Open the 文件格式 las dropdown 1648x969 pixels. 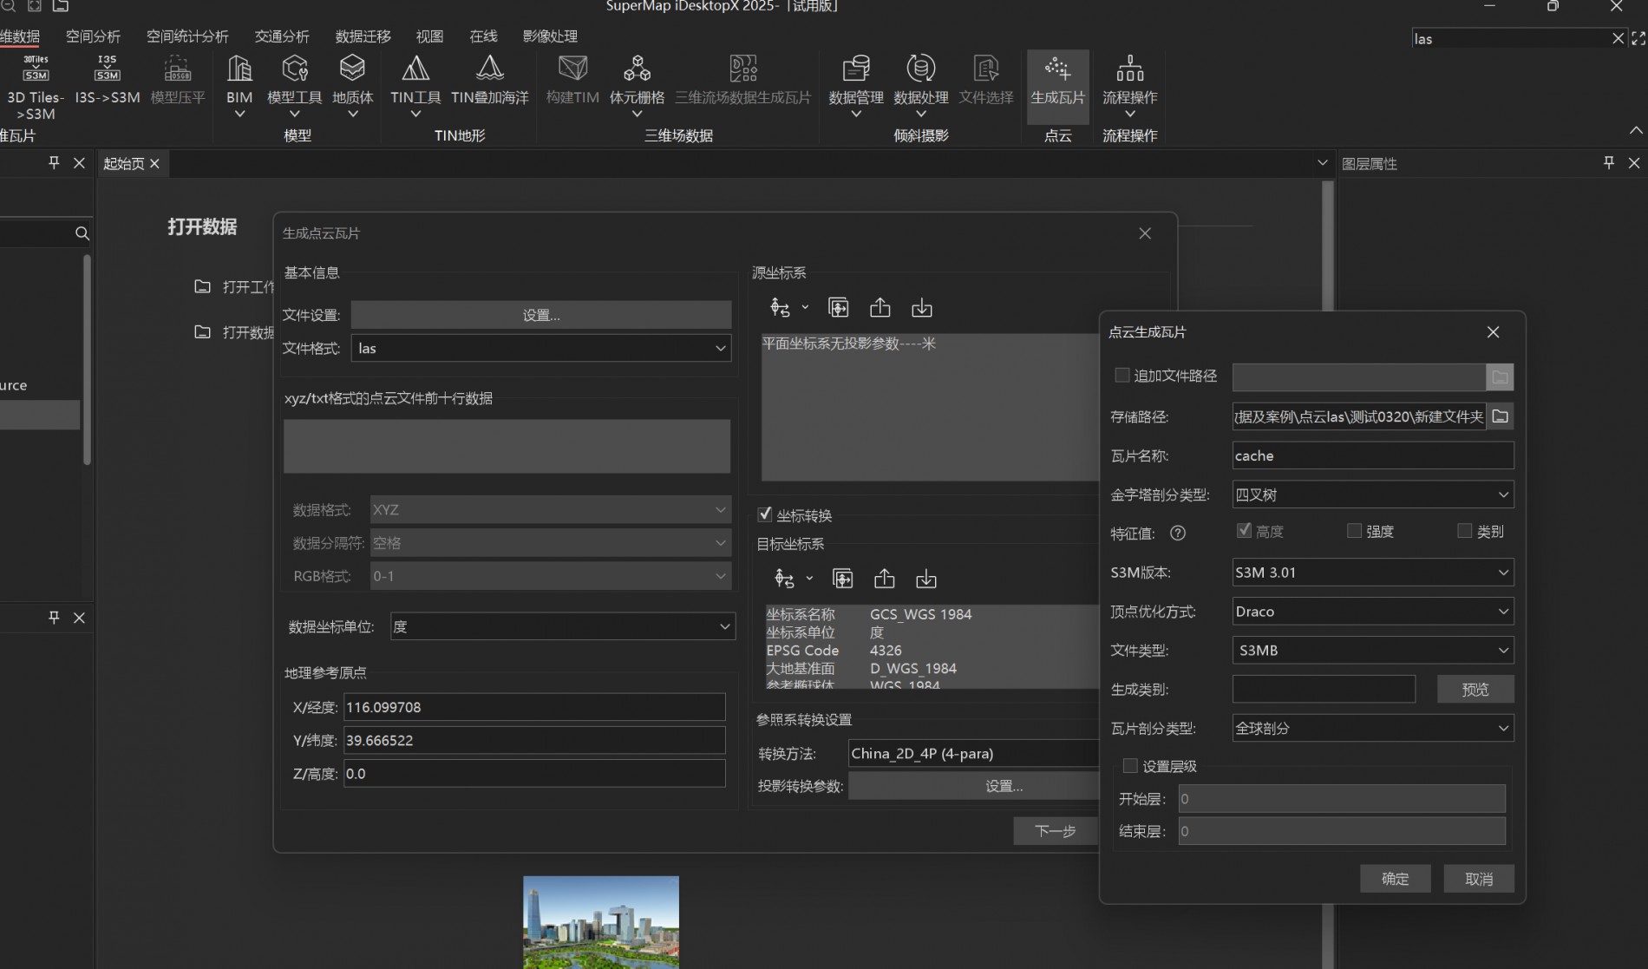click(541, 348)
